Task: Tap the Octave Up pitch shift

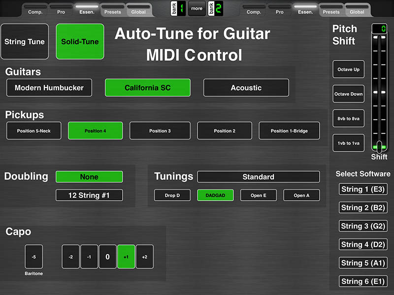Action: 349,69
